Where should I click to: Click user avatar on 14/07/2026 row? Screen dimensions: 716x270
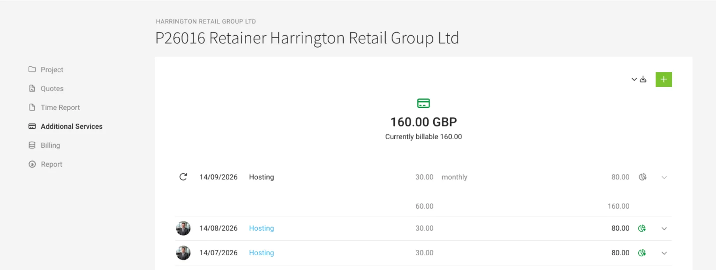(x=183, y=253)
